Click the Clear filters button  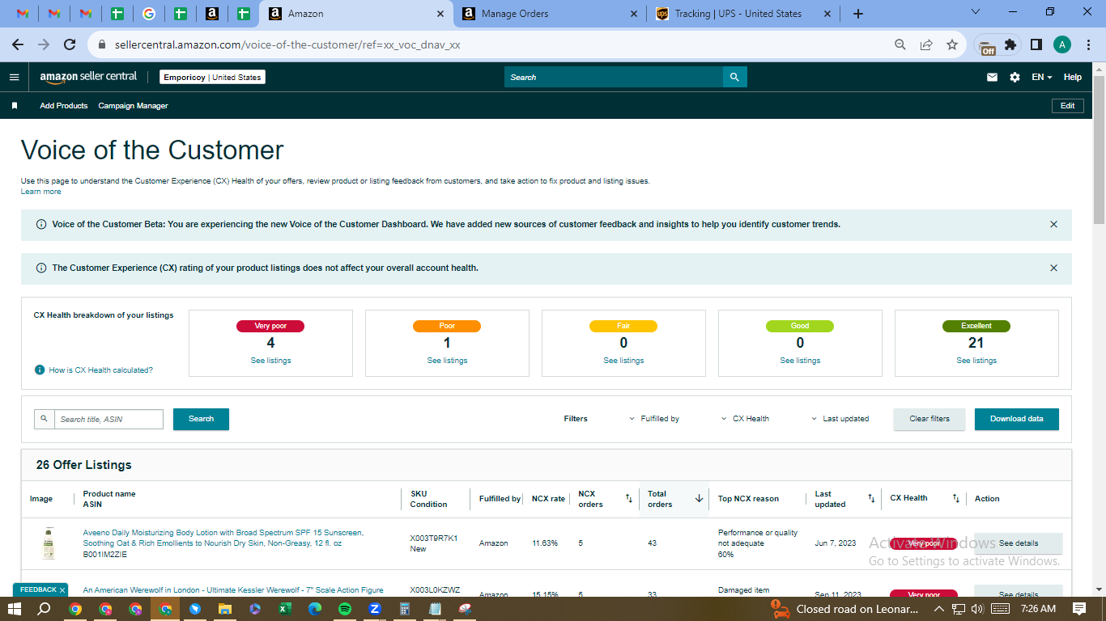929,419
